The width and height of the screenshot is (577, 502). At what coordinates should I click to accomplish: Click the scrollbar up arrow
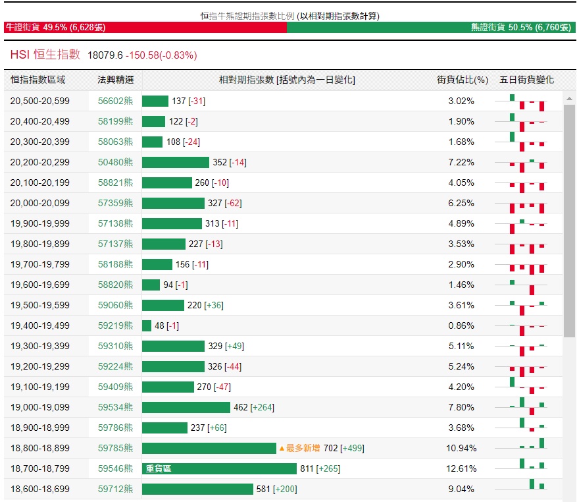[569, 98]
